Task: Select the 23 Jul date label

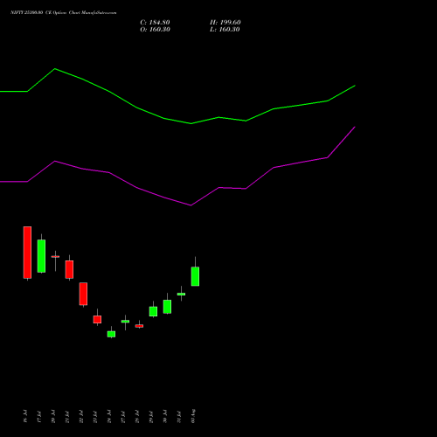Action: coord(95,416)
